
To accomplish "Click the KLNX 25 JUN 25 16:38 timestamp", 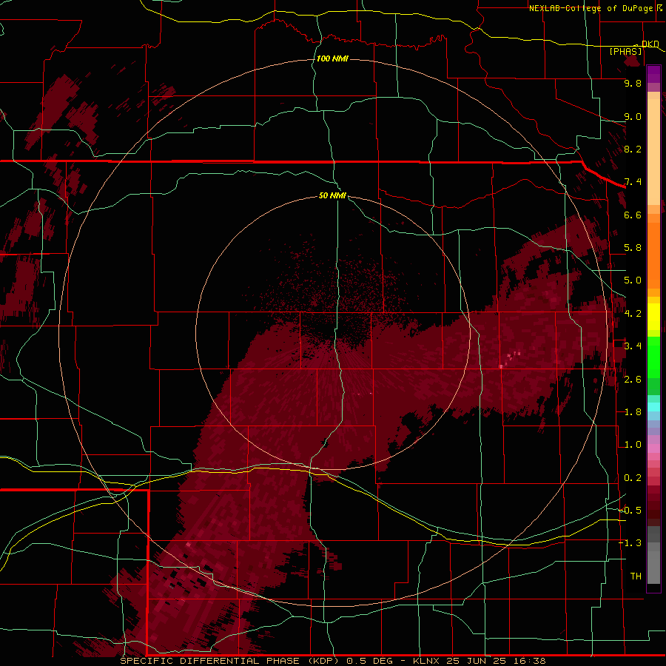I will tap(479, 661).
